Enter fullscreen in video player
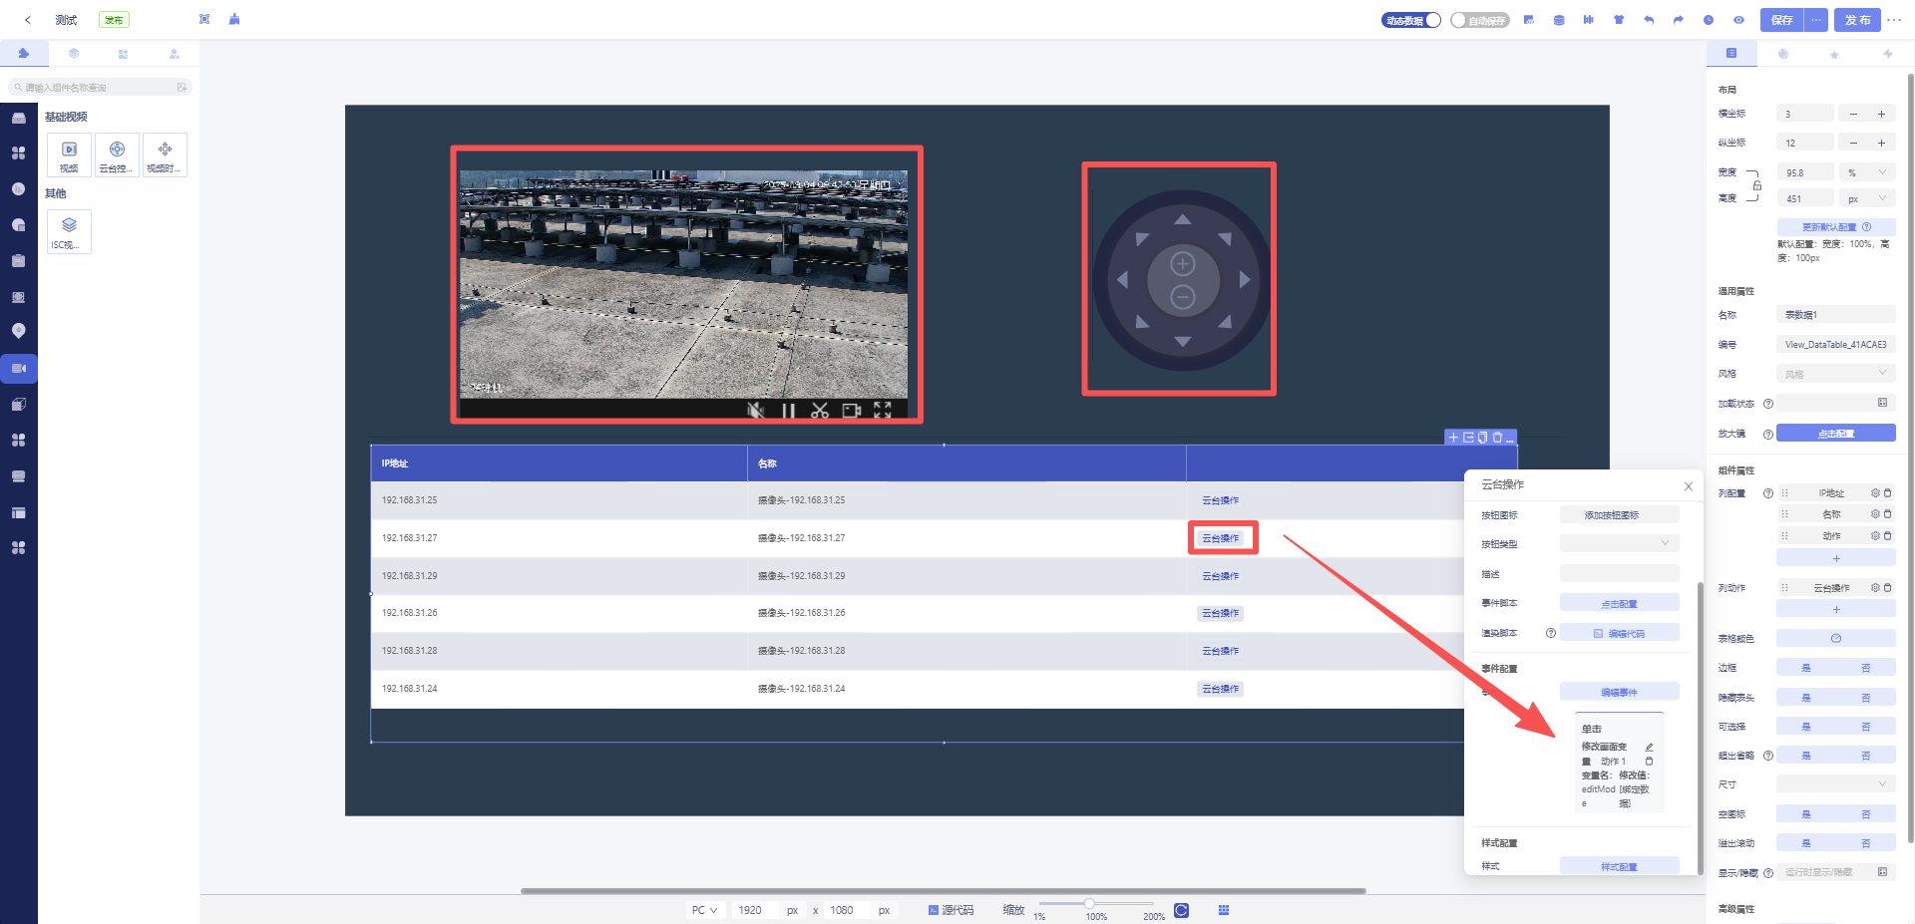Image resolution: width=1915 pixels, height=924 pixels. click(x=883, y=410)
